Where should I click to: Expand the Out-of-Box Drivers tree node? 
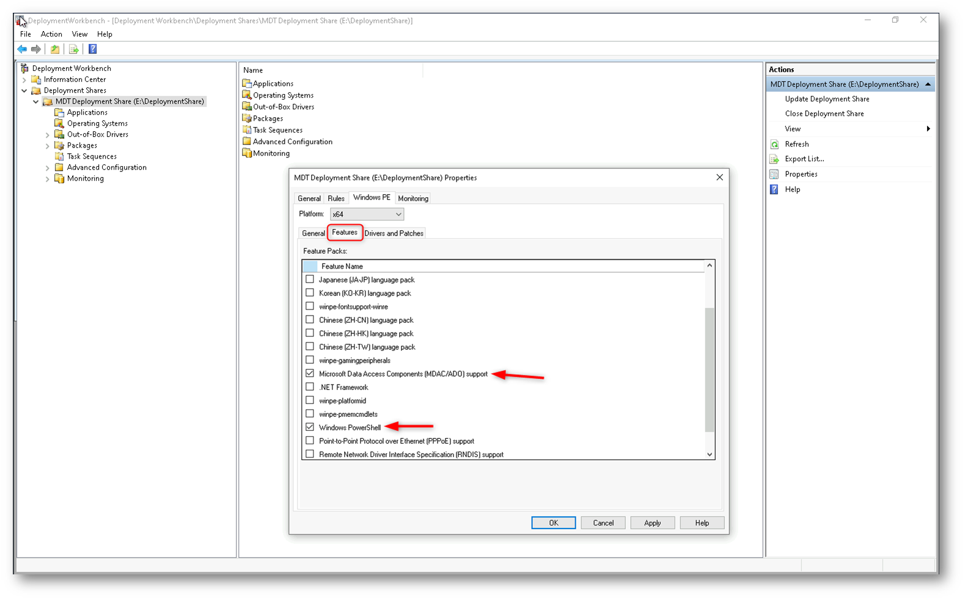[x=48, y=135]
